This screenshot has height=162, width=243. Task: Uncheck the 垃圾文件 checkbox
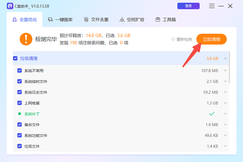pyautogui.click(x=19, y=146)
